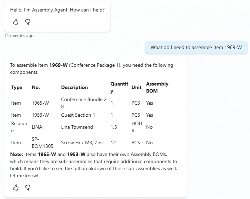Click item number 1965-W in the table
Image resolution: width=250 pixels, height=199 pixels.
click(40, 103)
